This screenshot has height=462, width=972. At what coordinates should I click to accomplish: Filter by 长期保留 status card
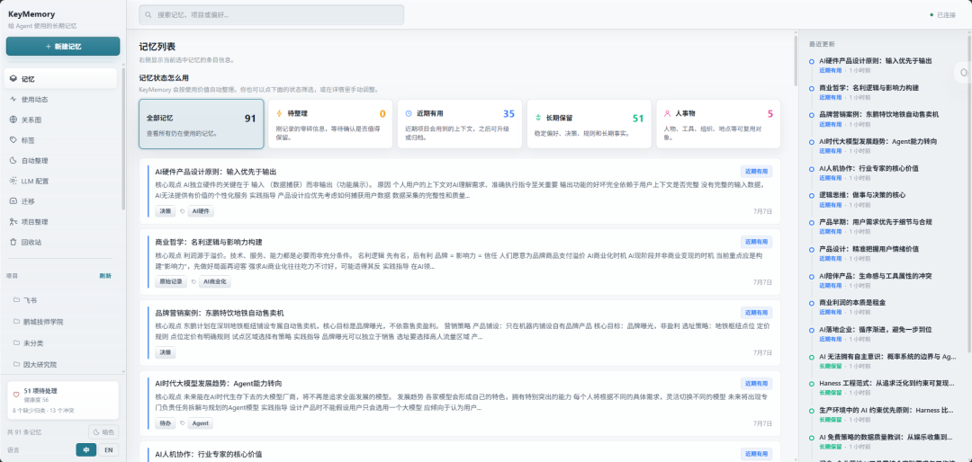click(589, 124)
